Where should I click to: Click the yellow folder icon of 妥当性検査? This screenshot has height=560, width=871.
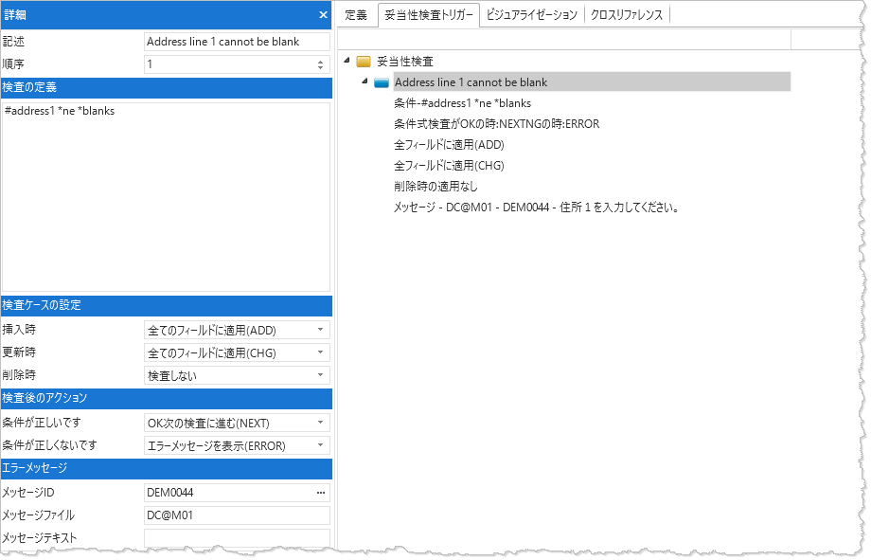(x=364, y=62)
